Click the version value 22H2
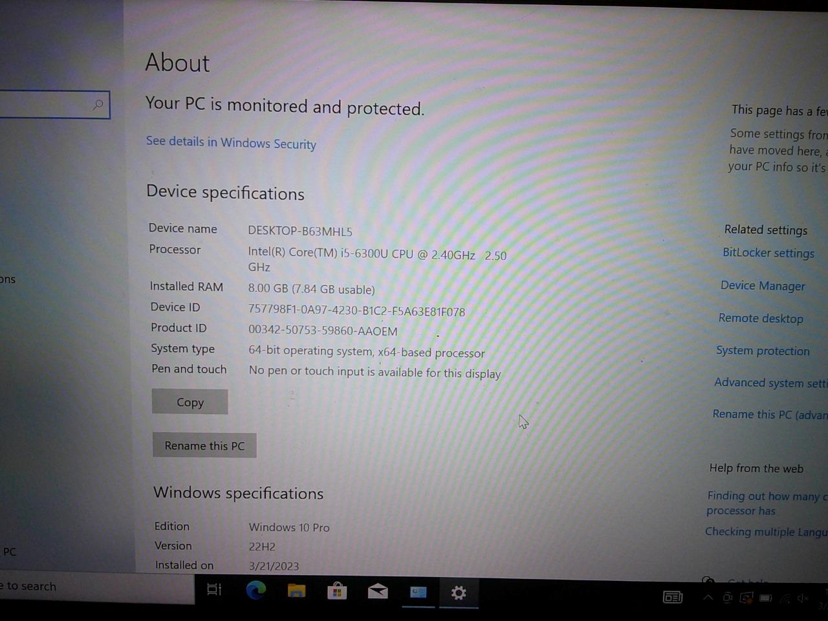The height and width of the screenshot is (621, 828). pos(262,546)
